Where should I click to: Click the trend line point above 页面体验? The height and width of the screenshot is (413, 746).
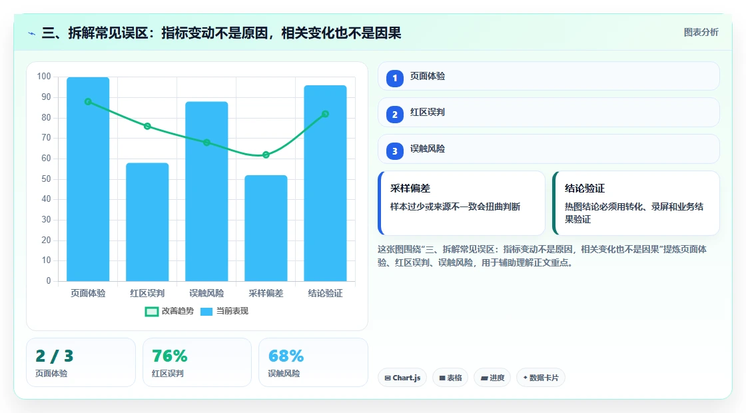[x=88, y=101]
